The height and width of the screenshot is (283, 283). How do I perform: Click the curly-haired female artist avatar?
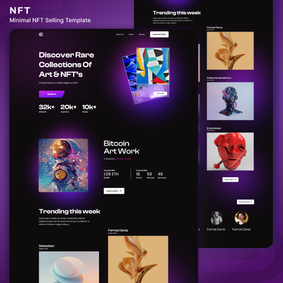pyautogui.click(x=241, y=218)
